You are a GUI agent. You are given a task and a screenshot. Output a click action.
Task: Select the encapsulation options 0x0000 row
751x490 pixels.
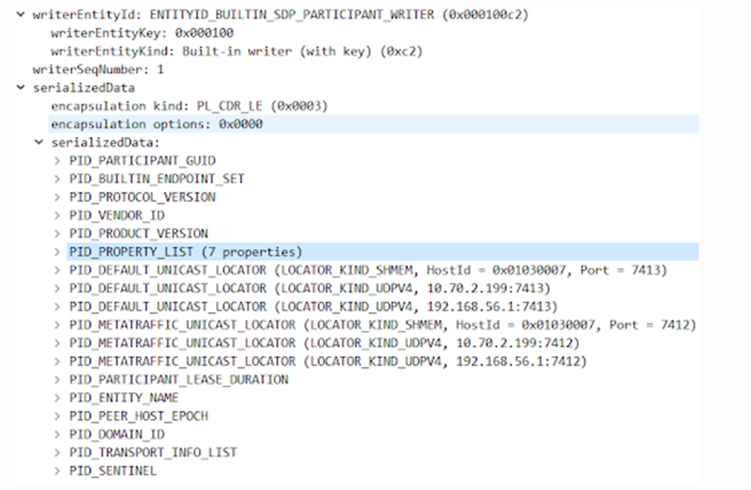pos(156,125)
